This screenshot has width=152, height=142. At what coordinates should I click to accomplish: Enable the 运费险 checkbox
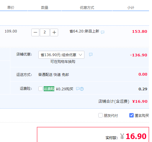click(40, 89)
